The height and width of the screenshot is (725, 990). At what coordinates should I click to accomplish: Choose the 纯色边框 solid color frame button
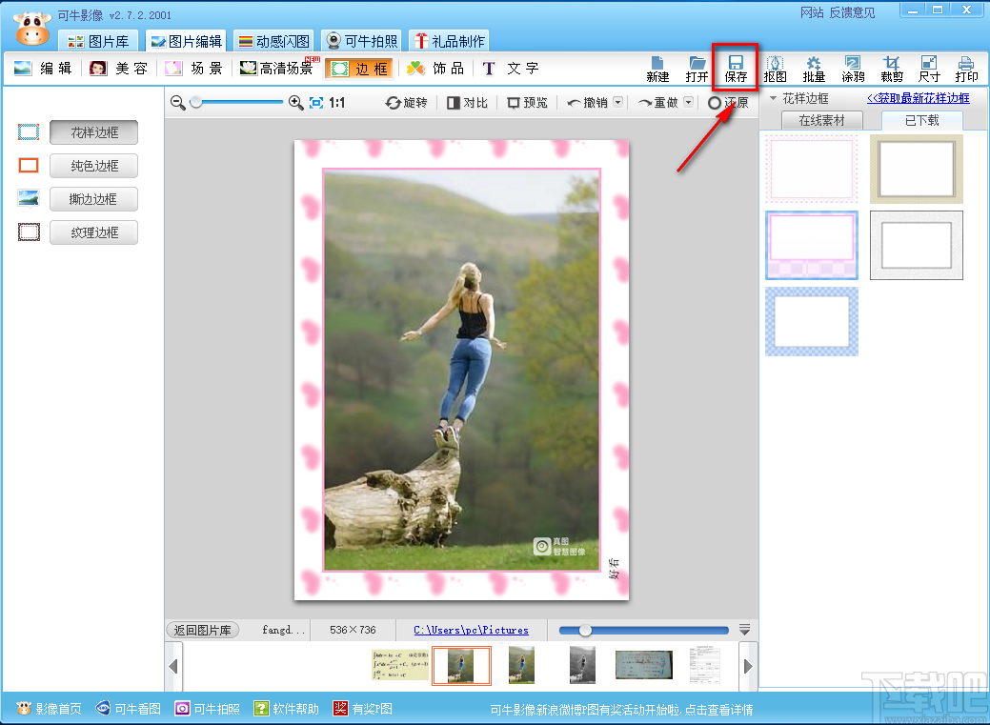(94, 166)
